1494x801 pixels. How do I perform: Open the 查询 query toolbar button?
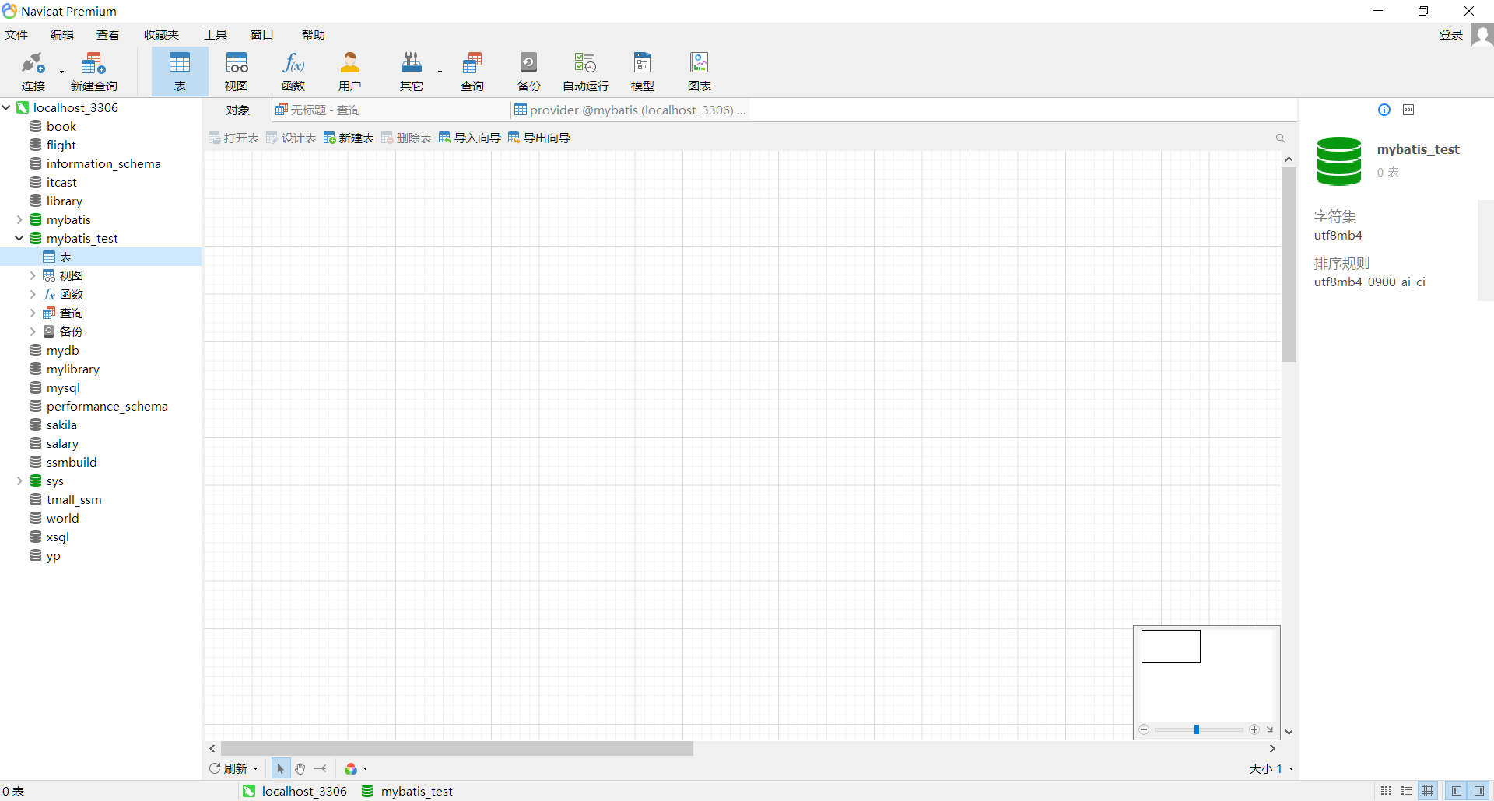pos(472,72)
